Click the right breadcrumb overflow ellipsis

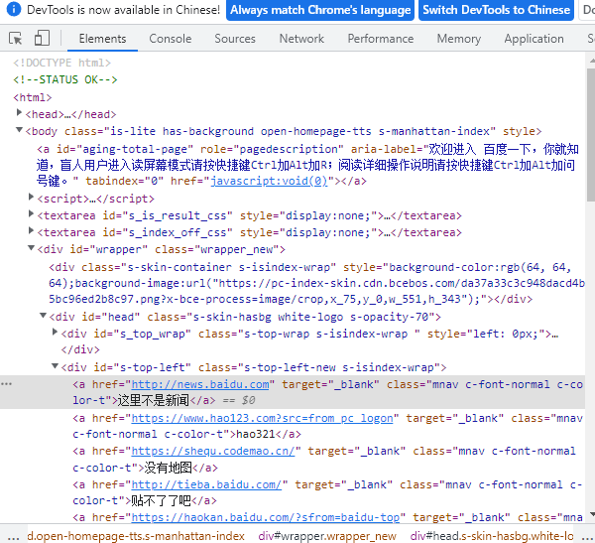tap(587, 537)
